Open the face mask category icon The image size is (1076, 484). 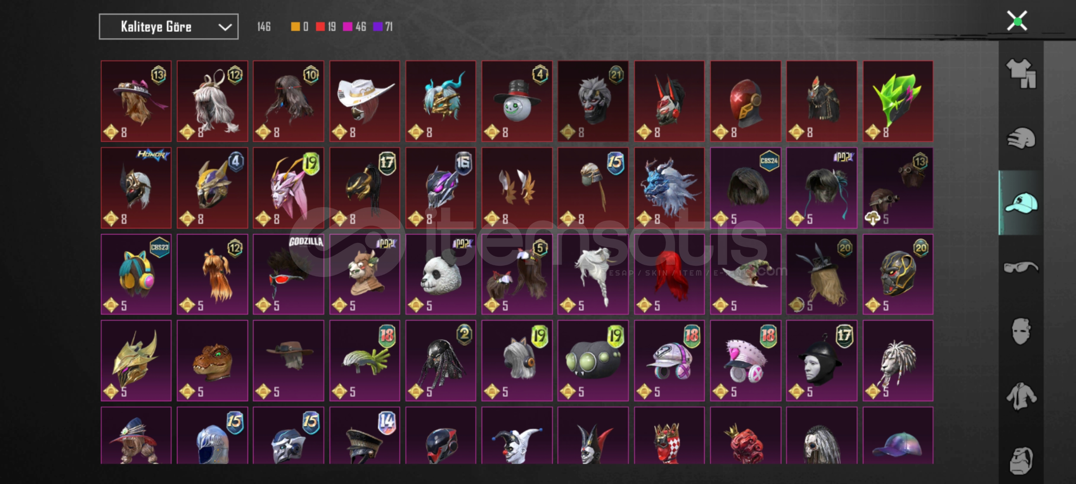point(1021,331)
